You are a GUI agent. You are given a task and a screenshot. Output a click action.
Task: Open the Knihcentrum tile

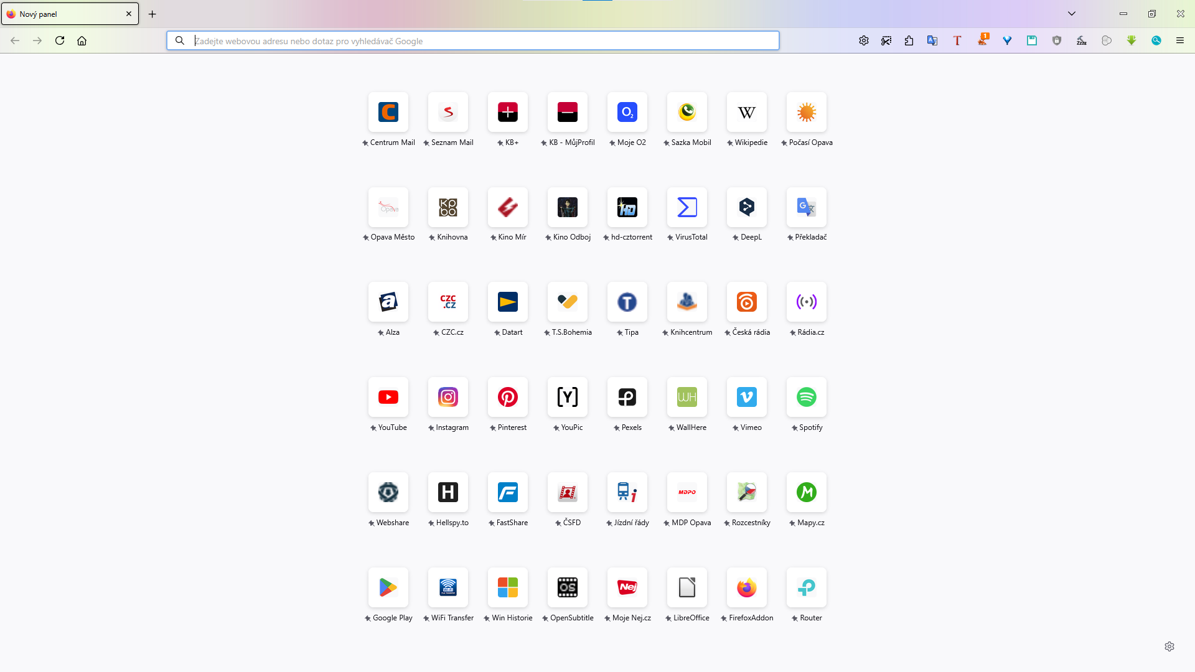coord(687,302)
